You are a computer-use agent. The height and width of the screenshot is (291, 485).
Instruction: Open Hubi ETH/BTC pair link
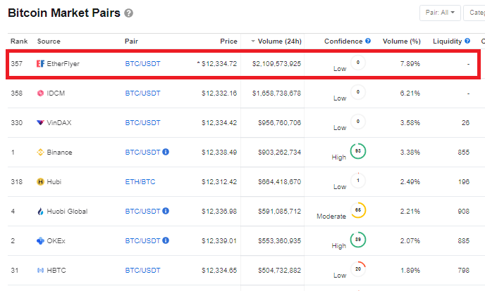[x=140, y=182]
